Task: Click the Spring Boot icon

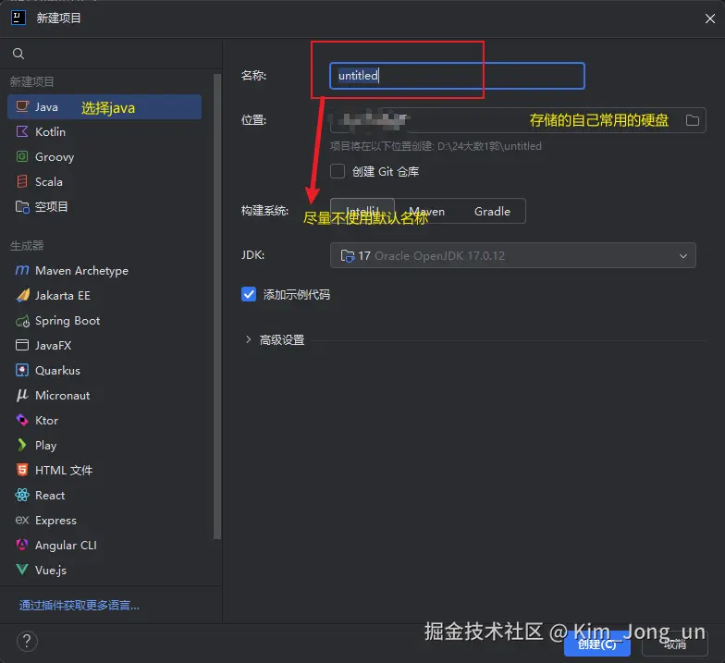Action: (22, 320)
